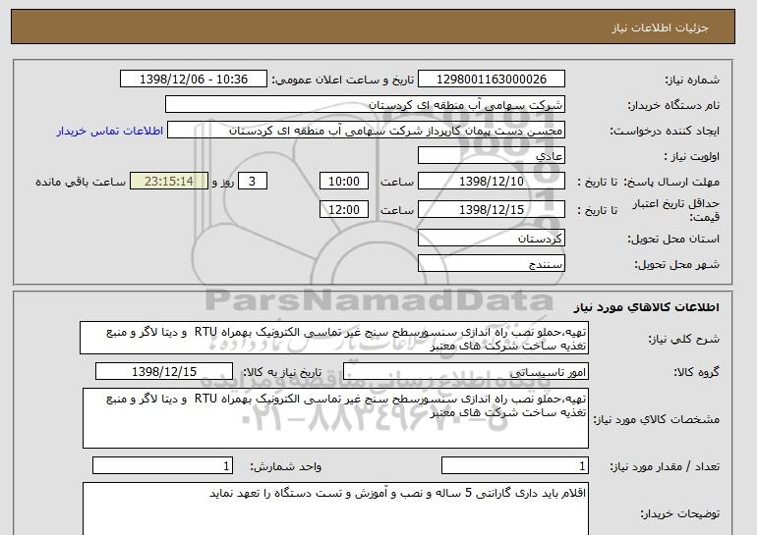The width and height of the screenshot is (757, 535).
Task: Click the deadline hour field 10:00
Action: [344, 182]
